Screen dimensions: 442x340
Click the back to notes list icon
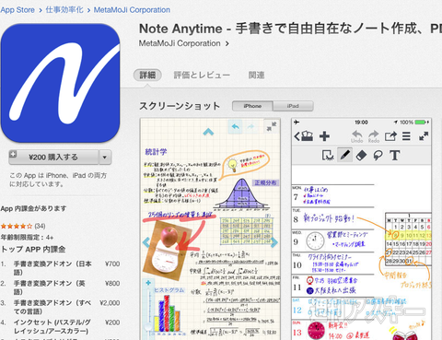tap(303, 136)
